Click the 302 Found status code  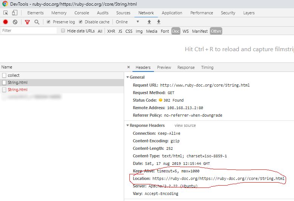pyautogui.click(x=174, y=100)
